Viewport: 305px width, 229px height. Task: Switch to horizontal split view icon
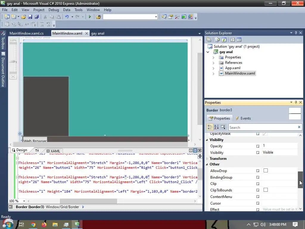pyautogui.click(x=195, y=150)
